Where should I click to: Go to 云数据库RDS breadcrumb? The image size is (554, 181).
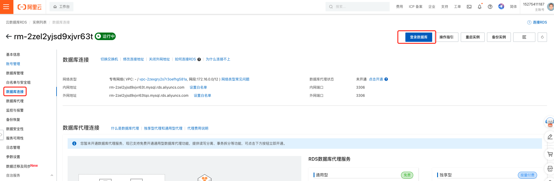(16, 22)
